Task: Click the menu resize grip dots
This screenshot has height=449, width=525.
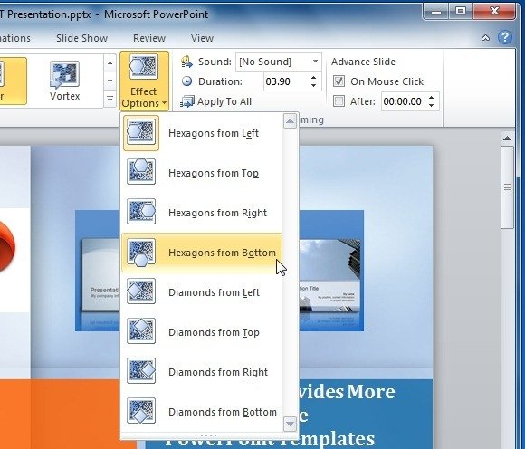Action: [209, 435]
